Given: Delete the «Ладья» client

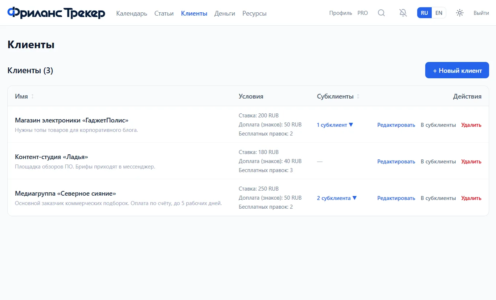Looking at the screenshot, I should pos(471,162).
